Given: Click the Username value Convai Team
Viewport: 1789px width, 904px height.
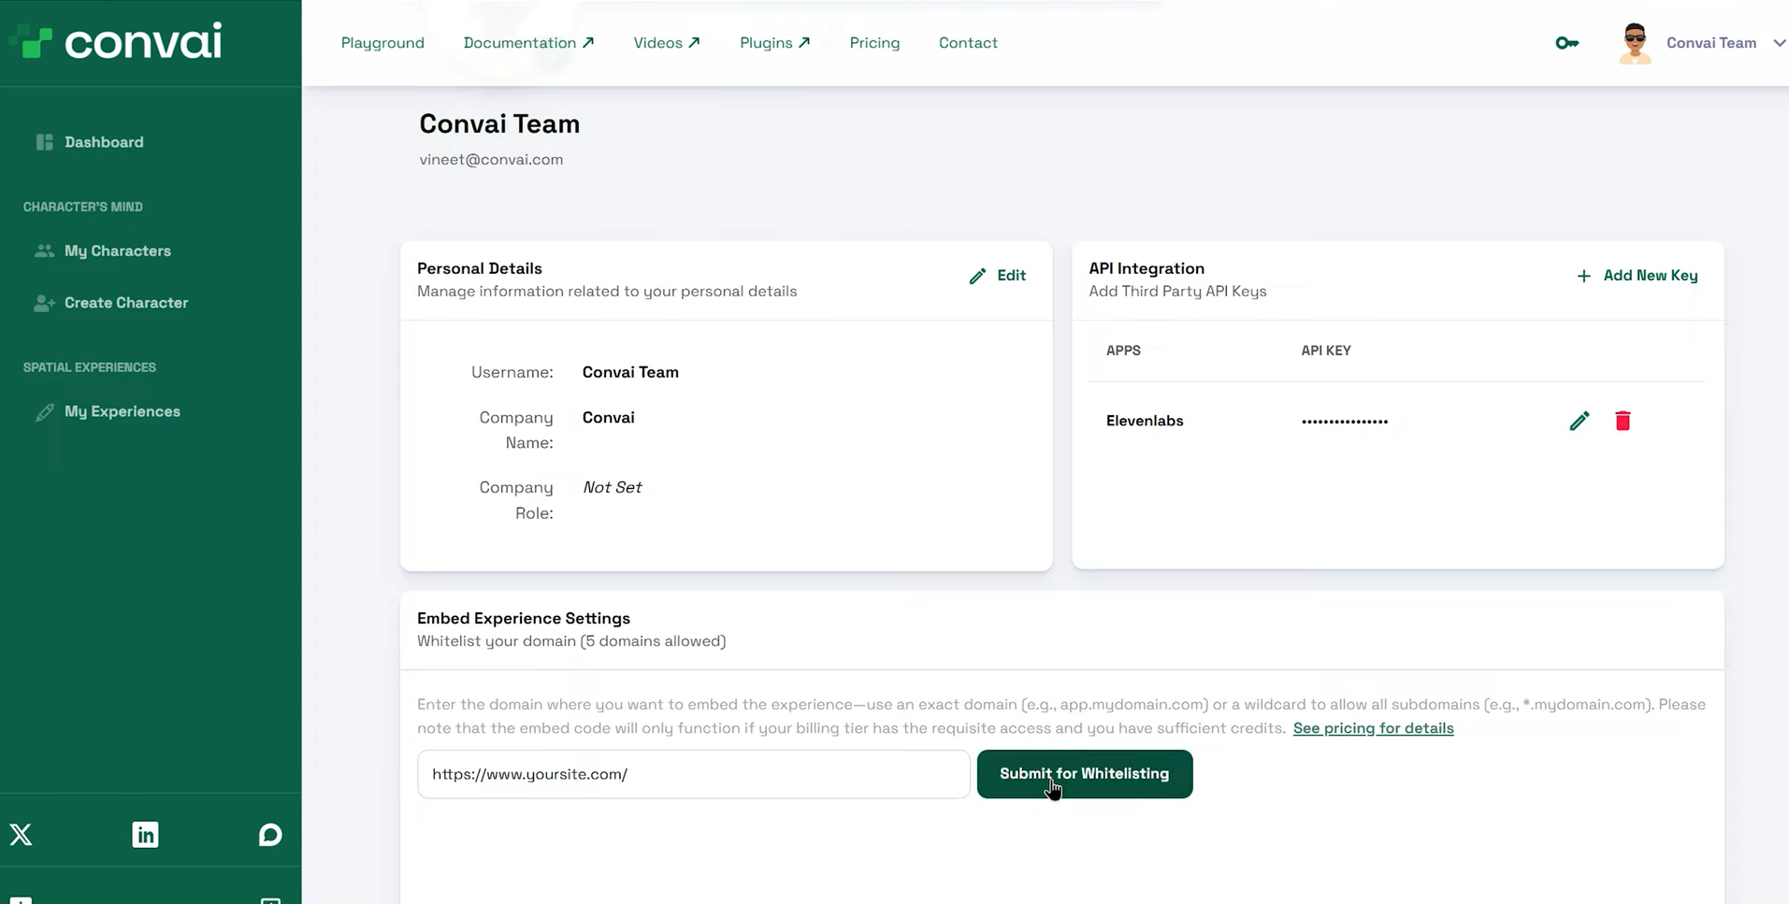Looking at the screenshot, I should click(x=630, y=372).
